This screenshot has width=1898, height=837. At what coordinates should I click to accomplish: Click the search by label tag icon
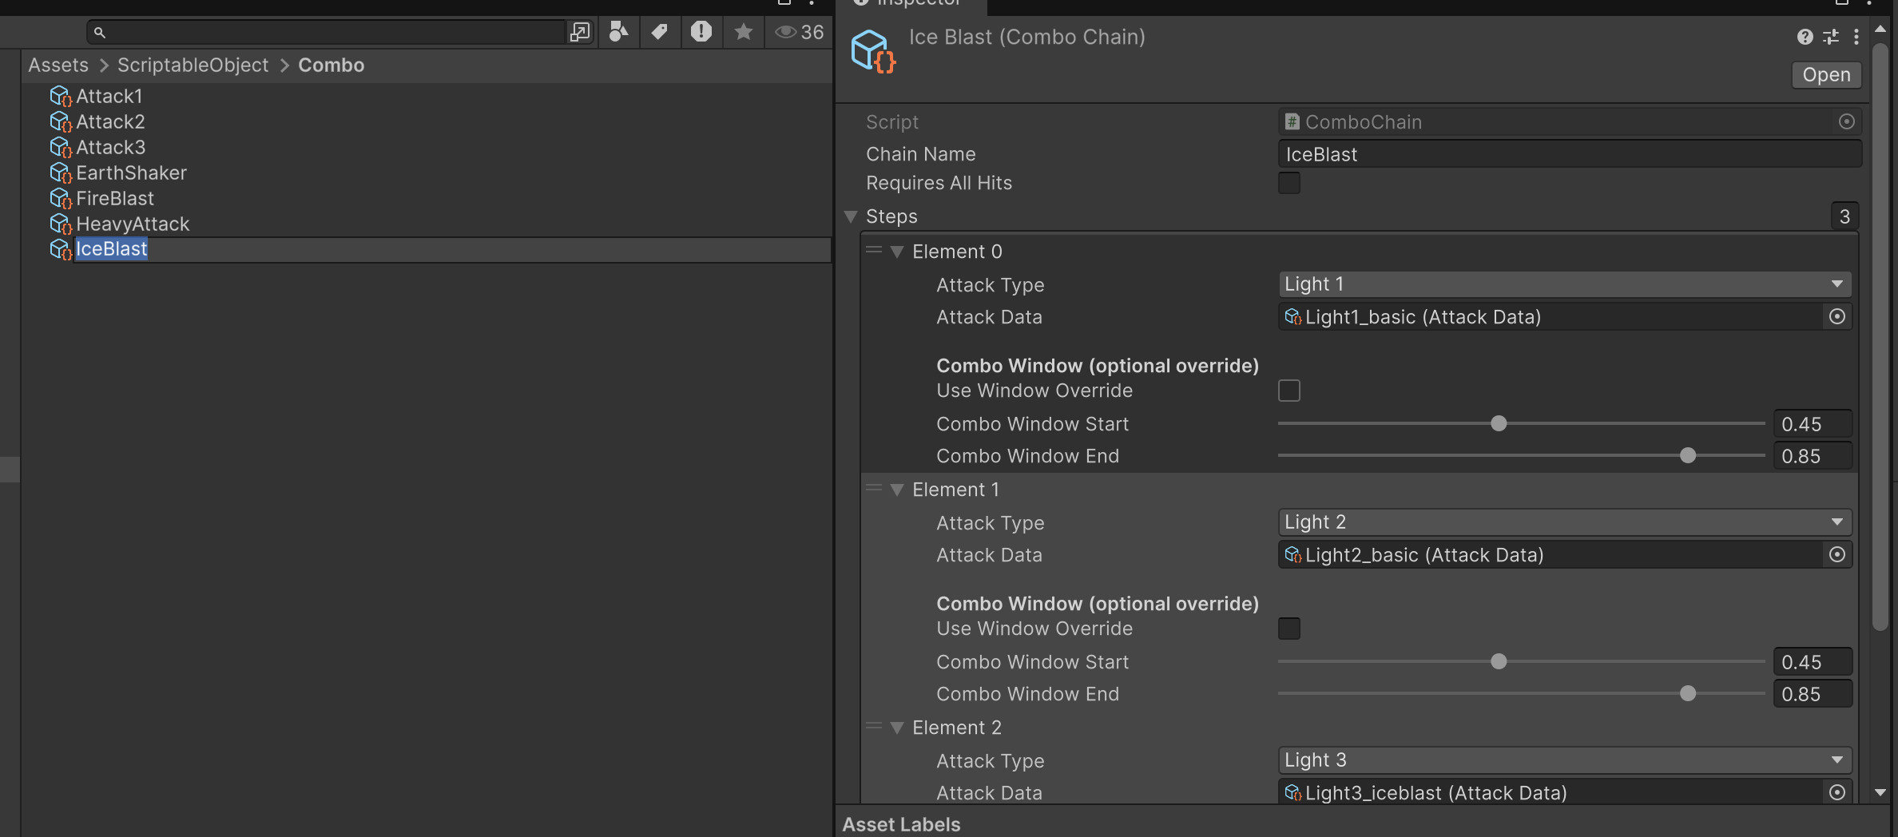[x=660, y=32]
